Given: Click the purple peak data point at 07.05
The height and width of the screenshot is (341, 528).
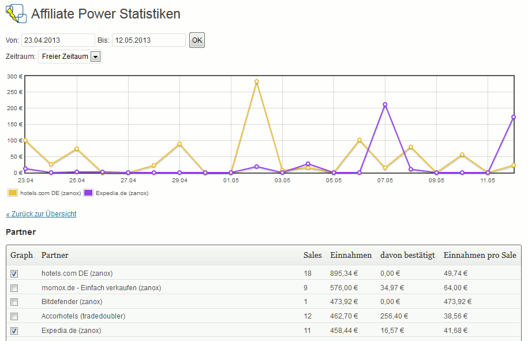Looking at the screenshot, I should tap(385, 104).
